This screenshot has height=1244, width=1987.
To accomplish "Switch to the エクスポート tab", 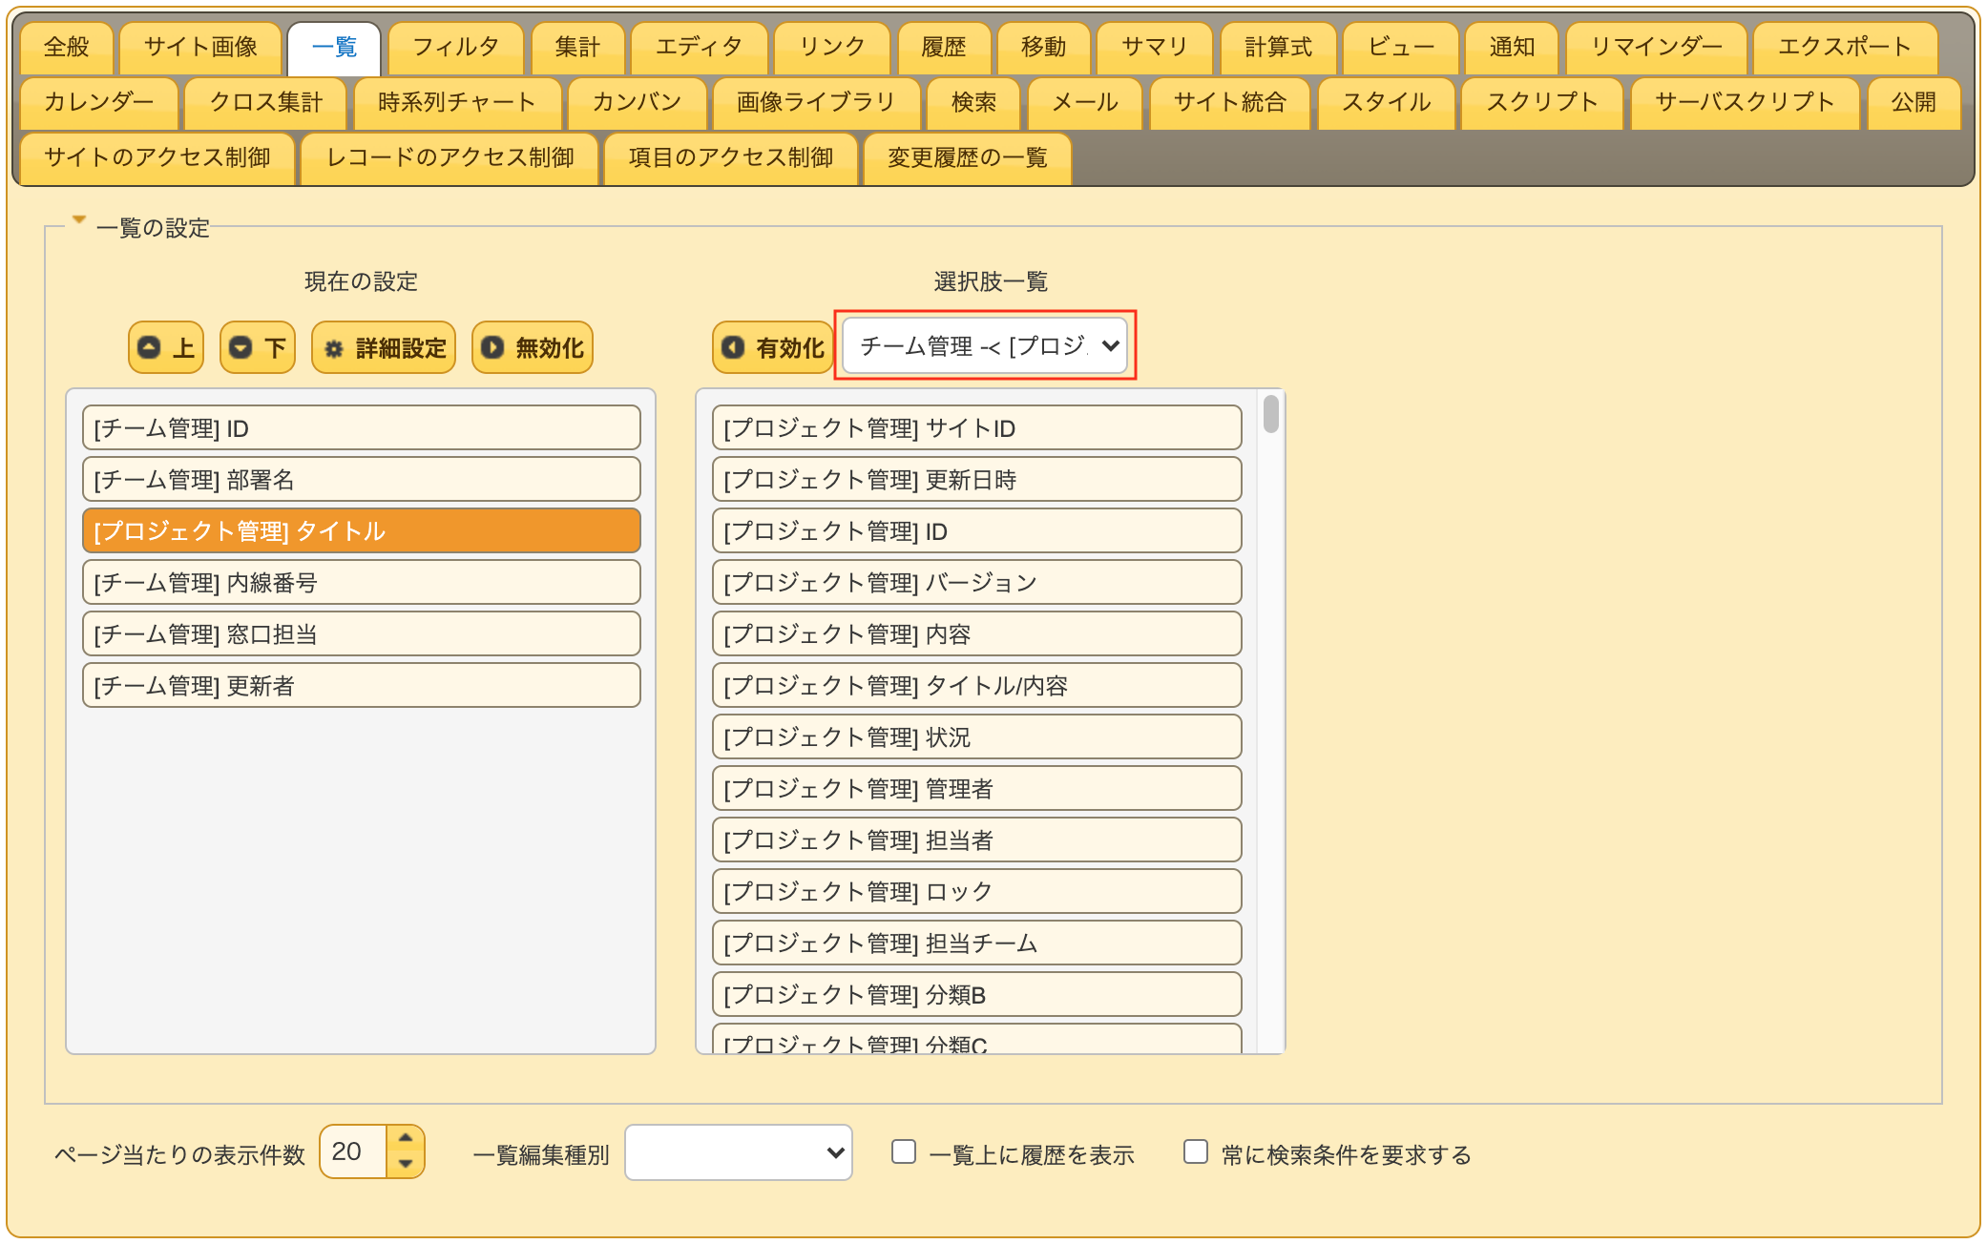I will click(x=1846, y=48).
